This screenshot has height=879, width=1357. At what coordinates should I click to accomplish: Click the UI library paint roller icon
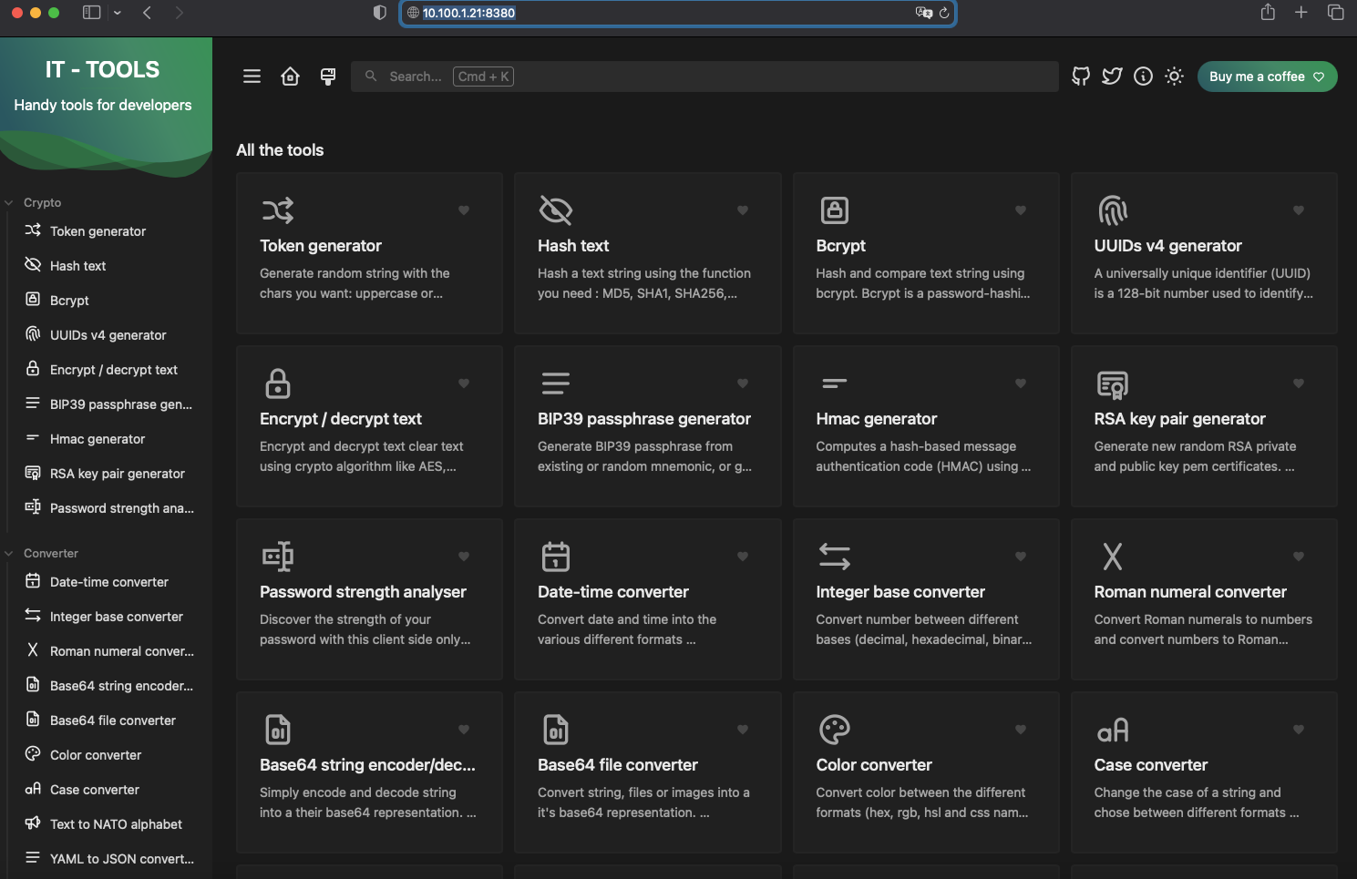tap(328, 77)
